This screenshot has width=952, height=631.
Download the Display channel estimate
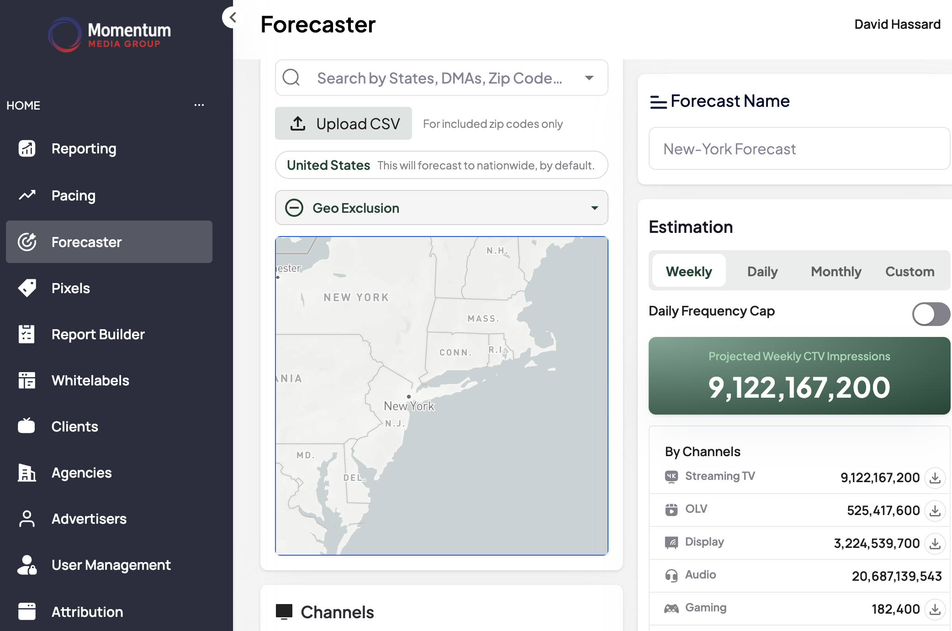click(x=935, y=543)
